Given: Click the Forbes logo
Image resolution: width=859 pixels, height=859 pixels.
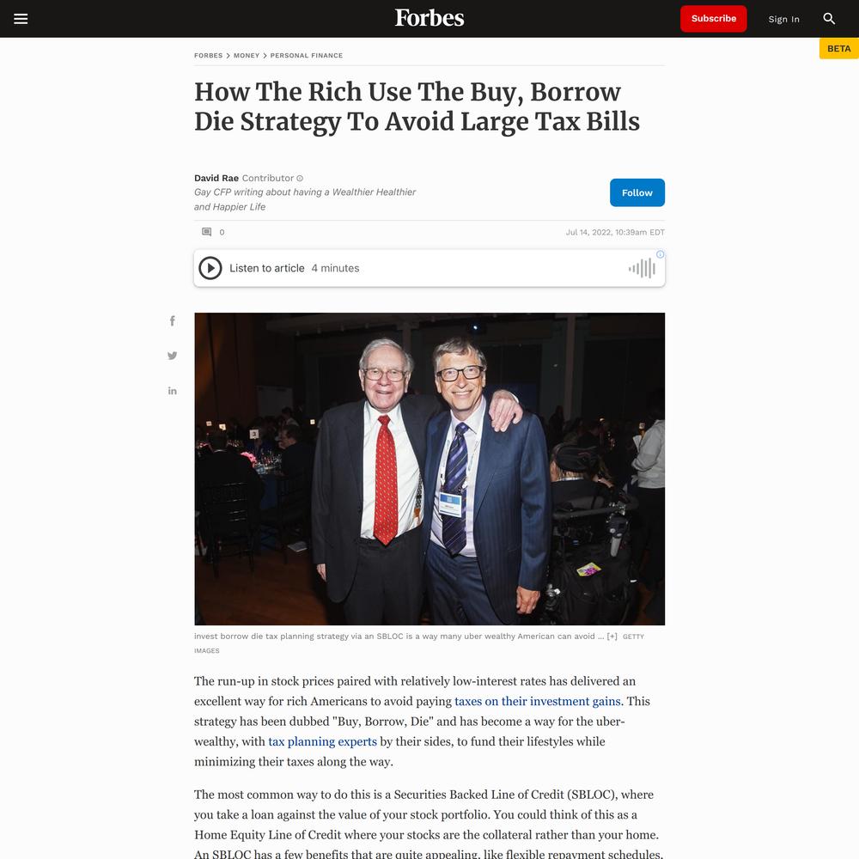Looking at the screenshot, I should click(429, 18).
